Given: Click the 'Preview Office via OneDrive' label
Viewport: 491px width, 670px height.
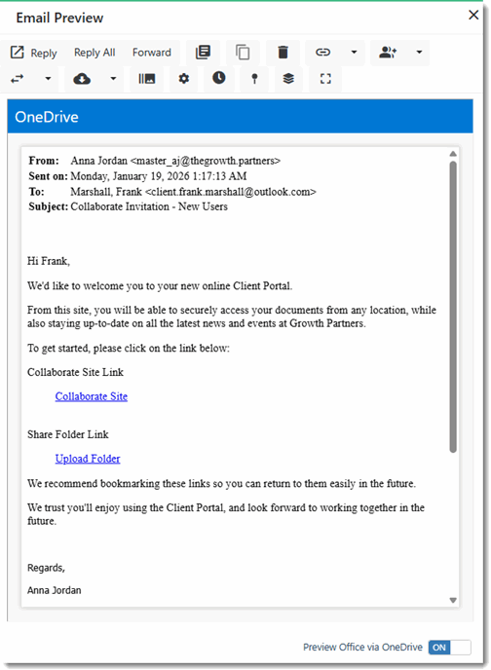Looking at the screenshot, I should click(x=362, y=648).
